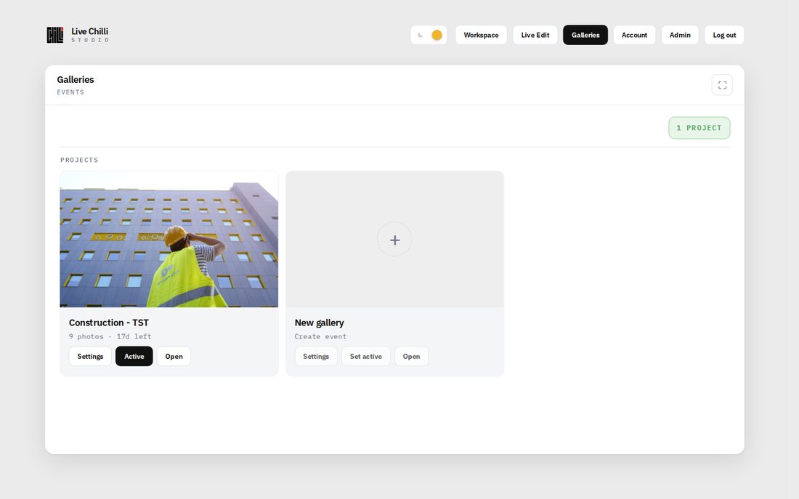Click the New gallery title text
799x499 pixels.
point(319,322)
